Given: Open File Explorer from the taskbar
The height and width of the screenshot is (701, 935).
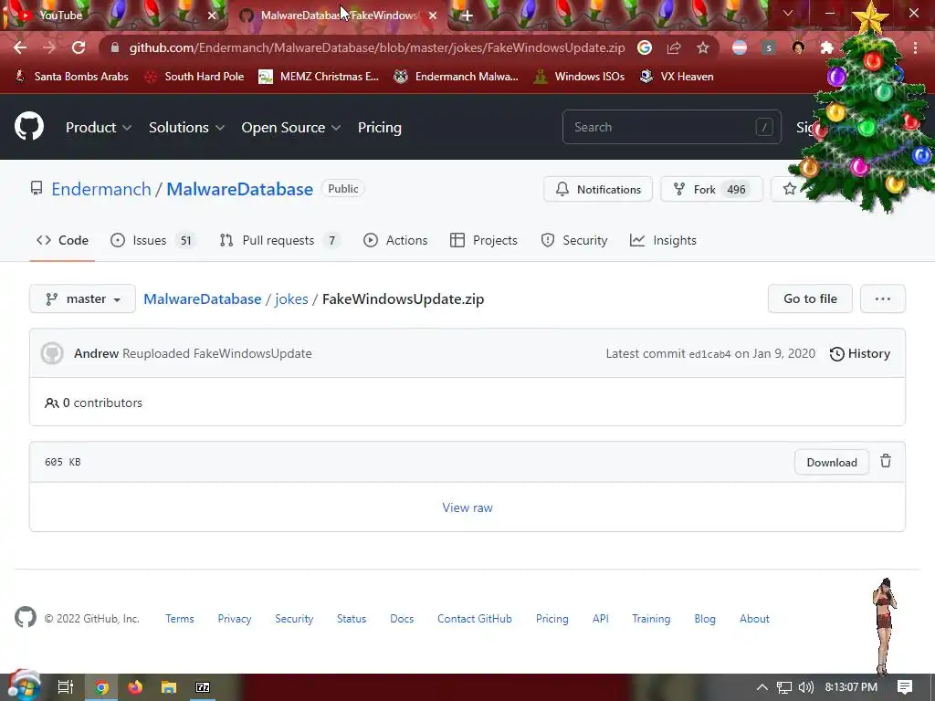Looking at the screenshot, I should pyautogui.click(x=169, y=687).
